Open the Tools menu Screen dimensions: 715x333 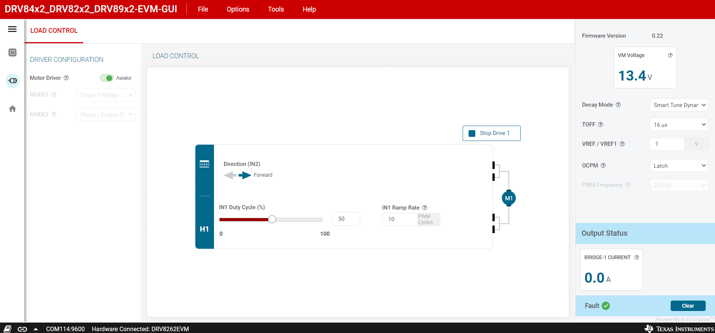click(275, 9)
